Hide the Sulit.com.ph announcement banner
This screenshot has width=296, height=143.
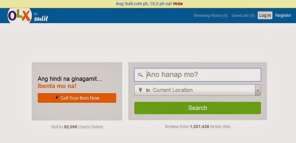tap(178, 4)
